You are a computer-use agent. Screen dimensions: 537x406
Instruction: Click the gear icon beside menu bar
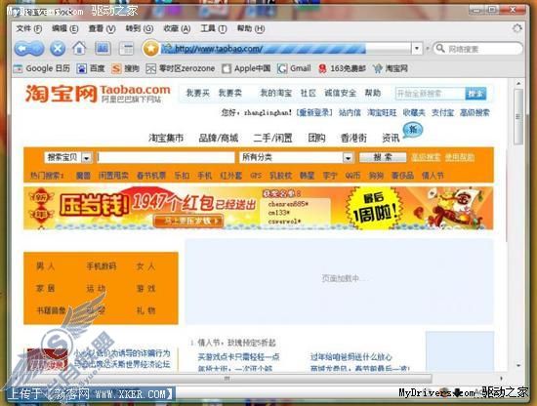pos(517,28)
